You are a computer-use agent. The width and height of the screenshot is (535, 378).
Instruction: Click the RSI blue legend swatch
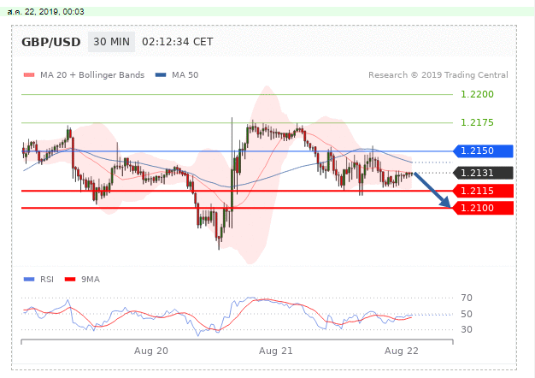[x=29, y=280]
